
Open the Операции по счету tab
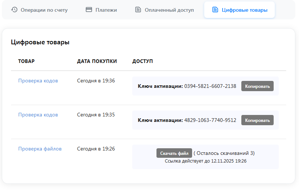point(44,10)
